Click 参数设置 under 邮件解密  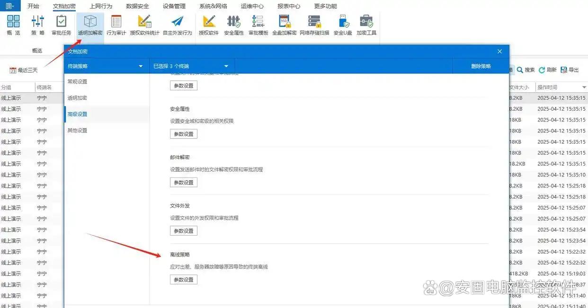[184, 183]
